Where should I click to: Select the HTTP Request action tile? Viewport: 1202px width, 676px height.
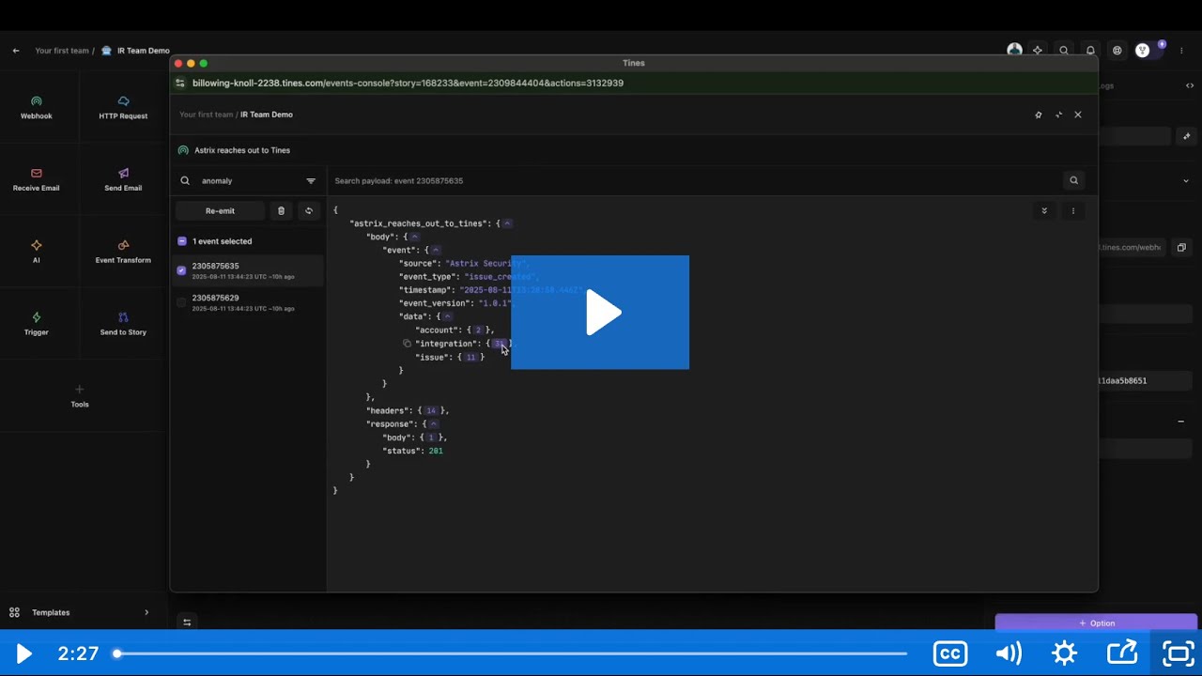[x=123, y=107]
